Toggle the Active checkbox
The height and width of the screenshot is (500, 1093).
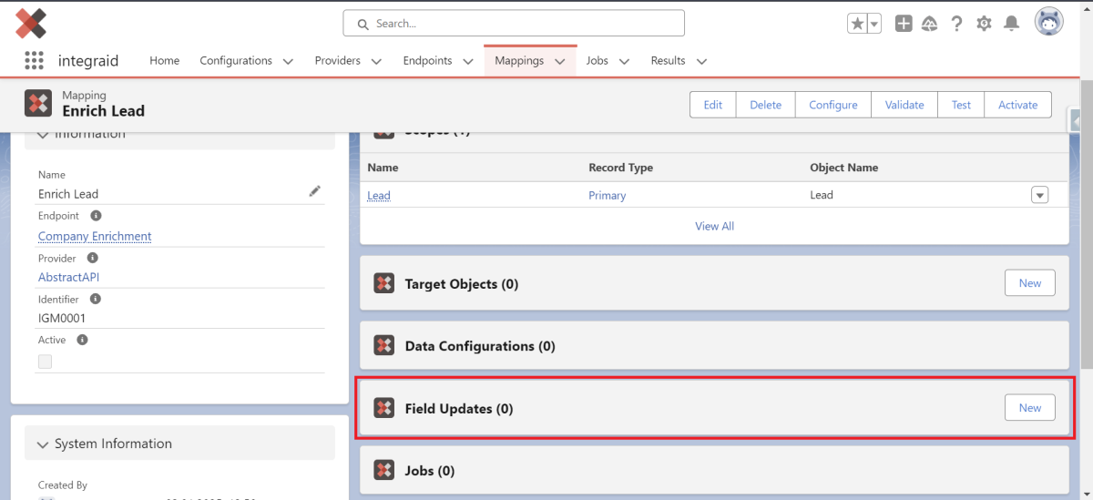tap(45, 362)
